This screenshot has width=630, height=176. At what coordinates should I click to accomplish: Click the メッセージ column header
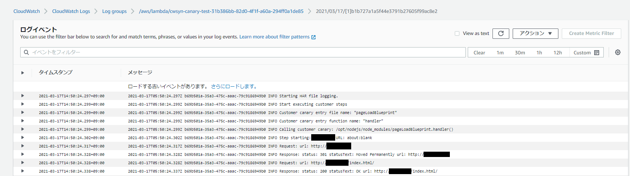pyautogui.click(x=140, y=73)
